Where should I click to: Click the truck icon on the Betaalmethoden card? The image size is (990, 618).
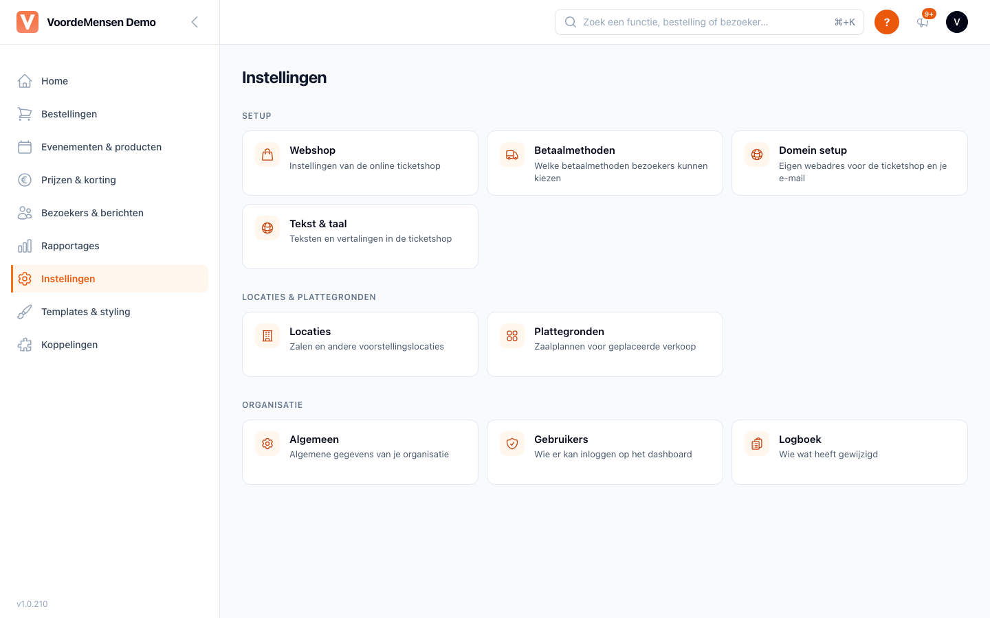(x=512, y=154)
